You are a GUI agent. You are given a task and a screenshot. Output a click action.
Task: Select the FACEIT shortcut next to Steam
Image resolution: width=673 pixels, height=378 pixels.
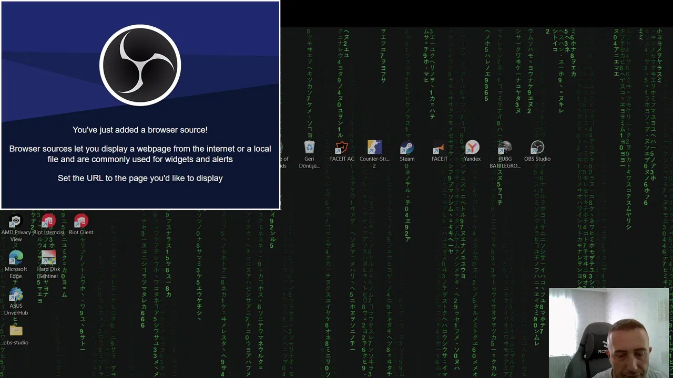(x=440, y=151)
